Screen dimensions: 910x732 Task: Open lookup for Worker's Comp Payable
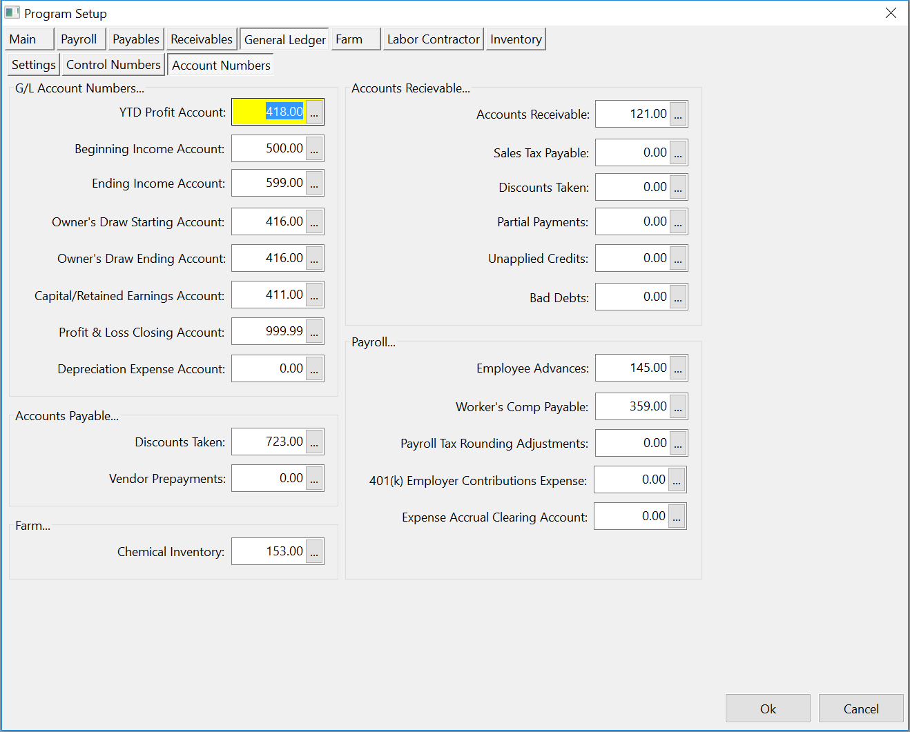678,406
